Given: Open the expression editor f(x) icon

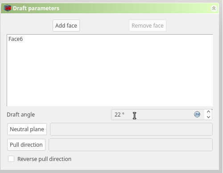Looking at the screenshot, I should [x=197, y=114].
